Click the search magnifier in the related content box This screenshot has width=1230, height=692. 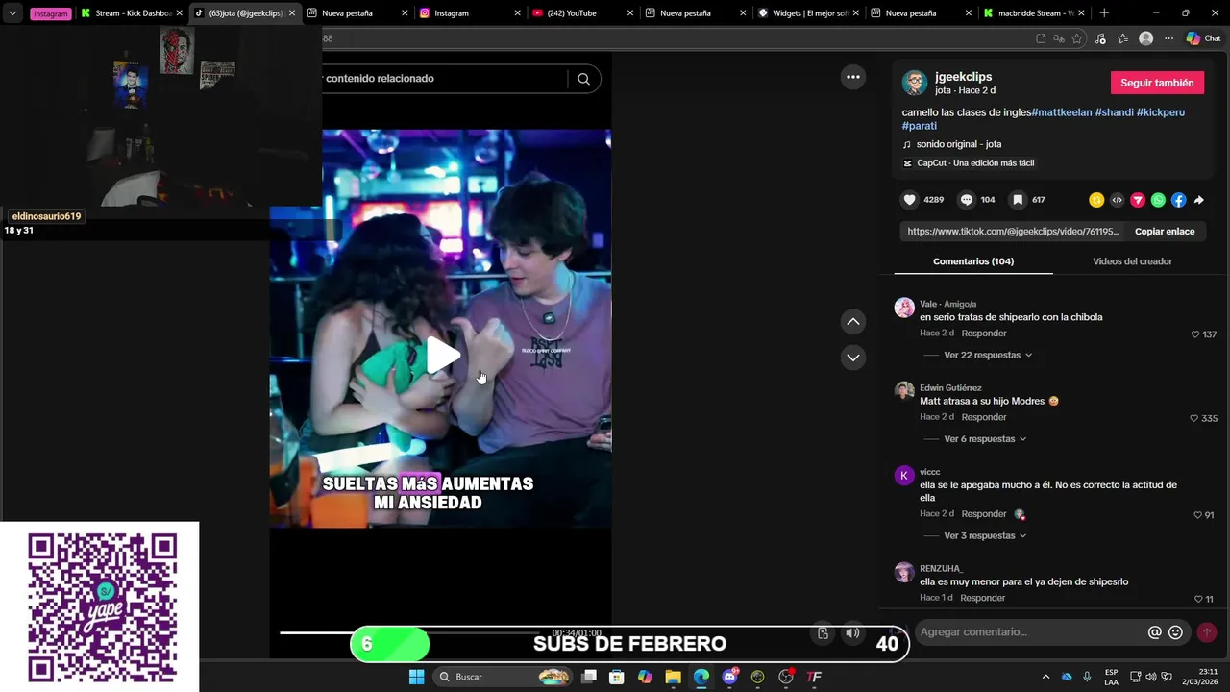tap(583, 79)
